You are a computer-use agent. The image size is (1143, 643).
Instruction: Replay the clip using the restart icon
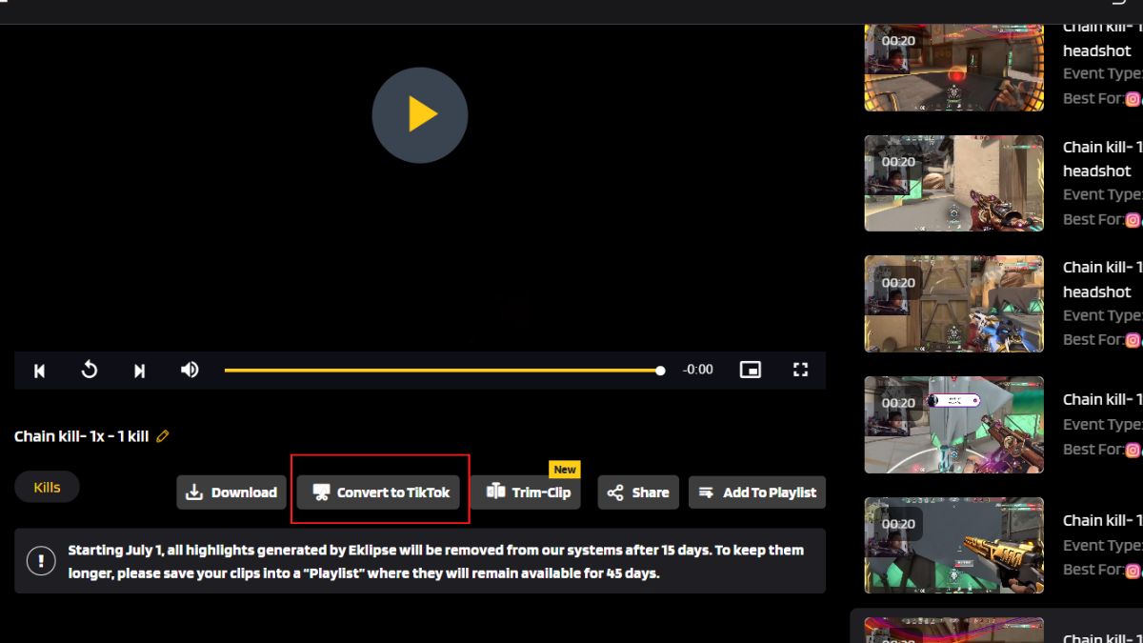click(x=90, y=370)
